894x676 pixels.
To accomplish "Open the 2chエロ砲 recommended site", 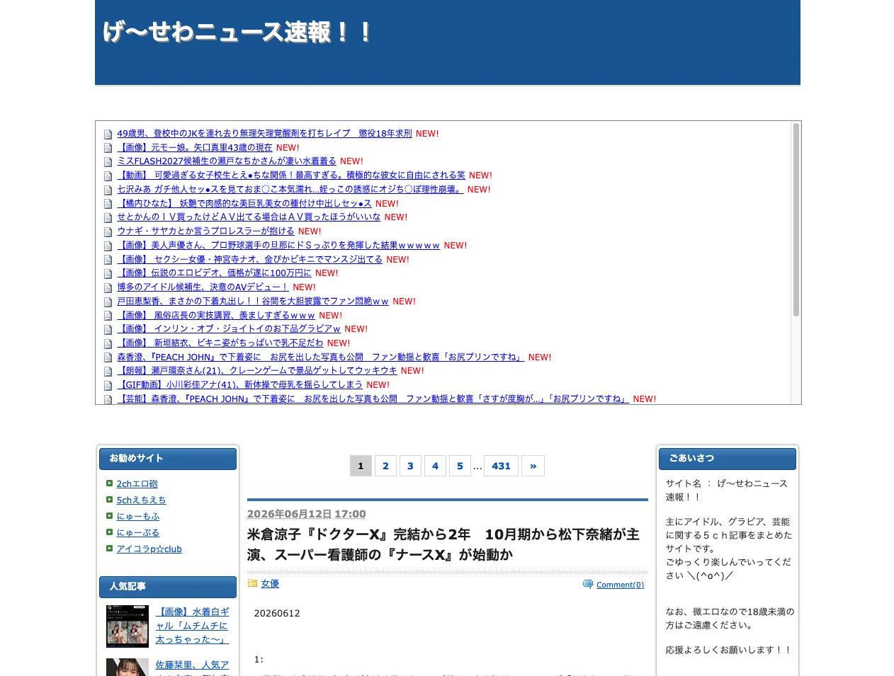I will [x=137, y=484].
